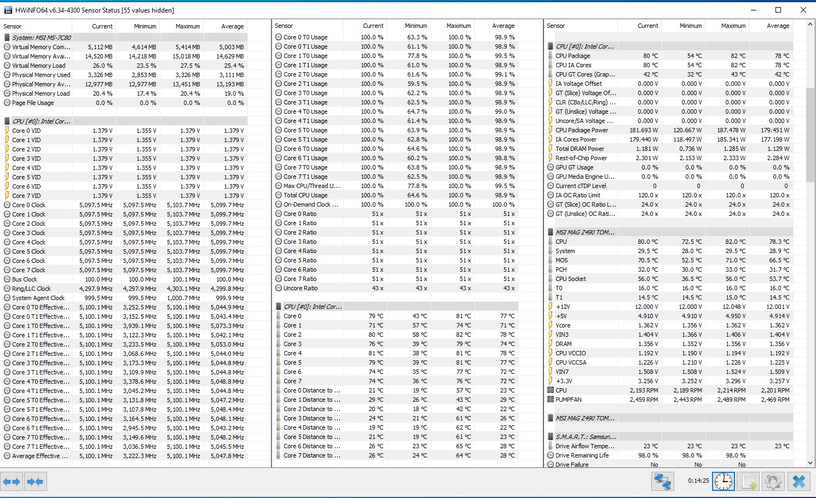The height and width of the screenshot is (498, 816).
Task: Select the System Agent Clock row
Action: tap(125, 298)
